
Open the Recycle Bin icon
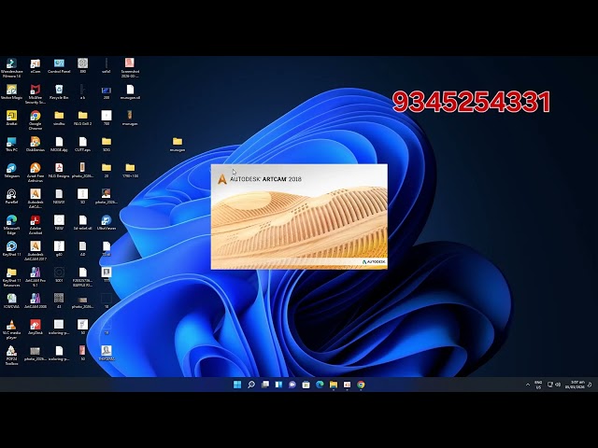pyautogui.click(x=59, y=92)
